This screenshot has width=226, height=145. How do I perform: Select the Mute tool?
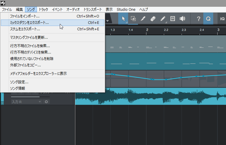[173, 19]
